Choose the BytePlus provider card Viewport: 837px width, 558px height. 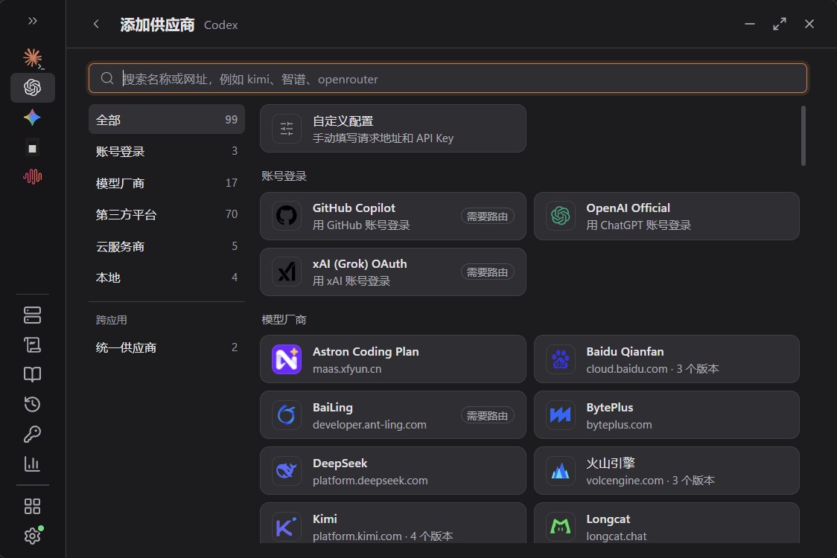click(666, 415)
